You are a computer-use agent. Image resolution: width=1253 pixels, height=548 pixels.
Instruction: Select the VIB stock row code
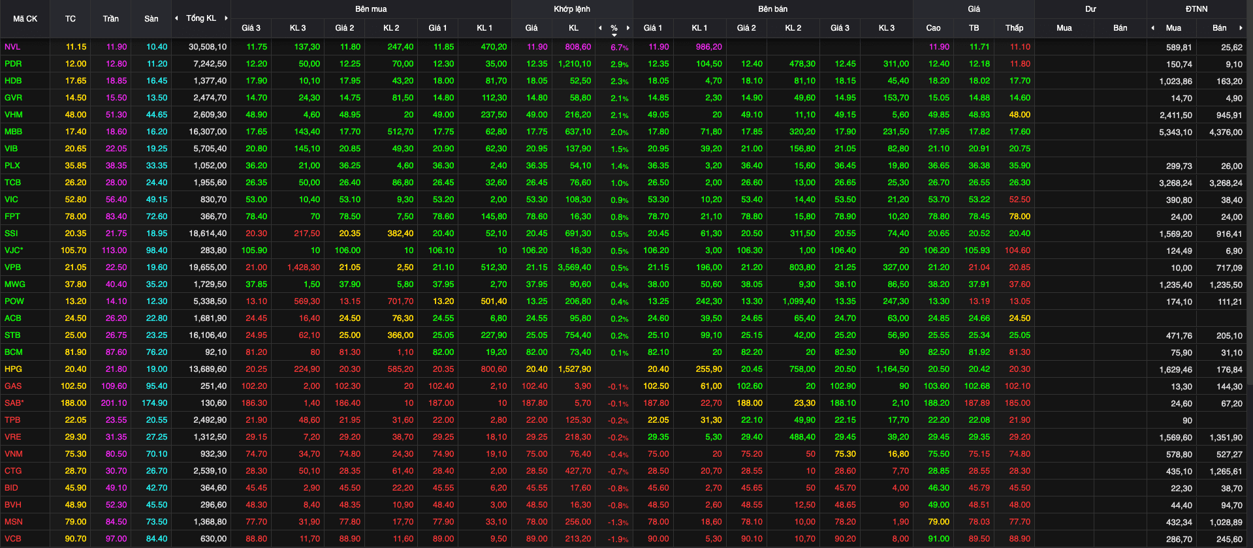tap(11, 149)
